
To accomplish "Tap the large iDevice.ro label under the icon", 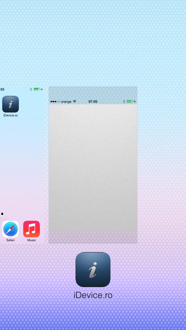I will tap(93, 295).
